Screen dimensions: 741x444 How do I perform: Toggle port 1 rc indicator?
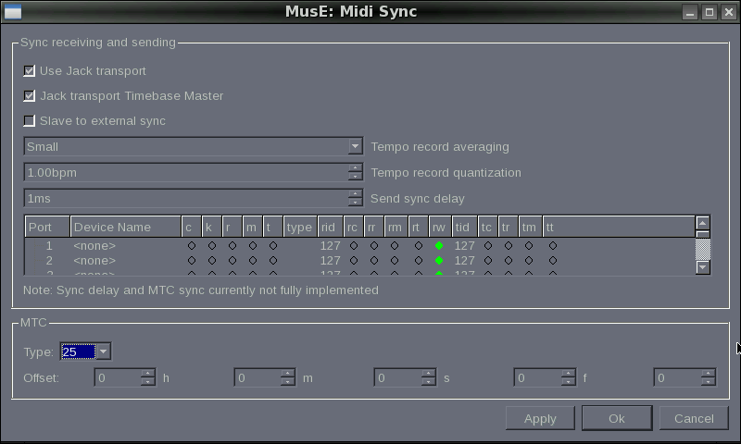(x=354, y=245)
